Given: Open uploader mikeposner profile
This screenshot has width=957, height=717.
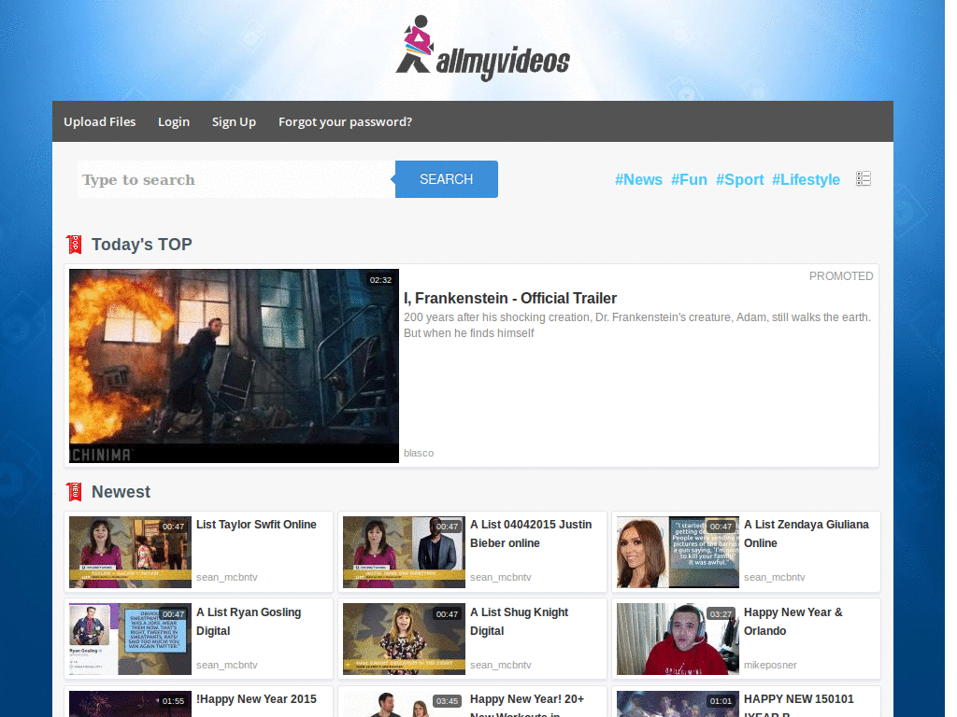Looking at the screenshot, I should (770, 665).
